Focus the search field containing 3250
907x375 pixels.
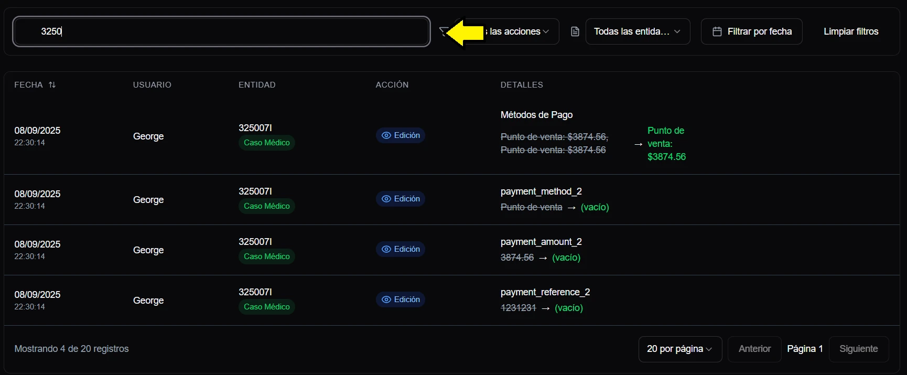click(x=221, y=31)
